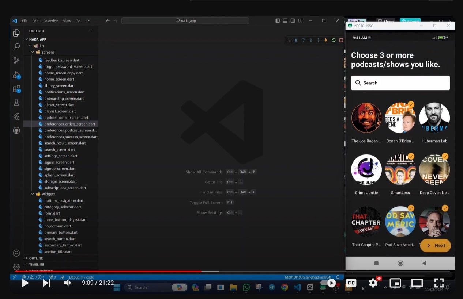This screenshot has height=299, width=463.
Task: Click the podcast Search field in the app
Action: point(400,83)
